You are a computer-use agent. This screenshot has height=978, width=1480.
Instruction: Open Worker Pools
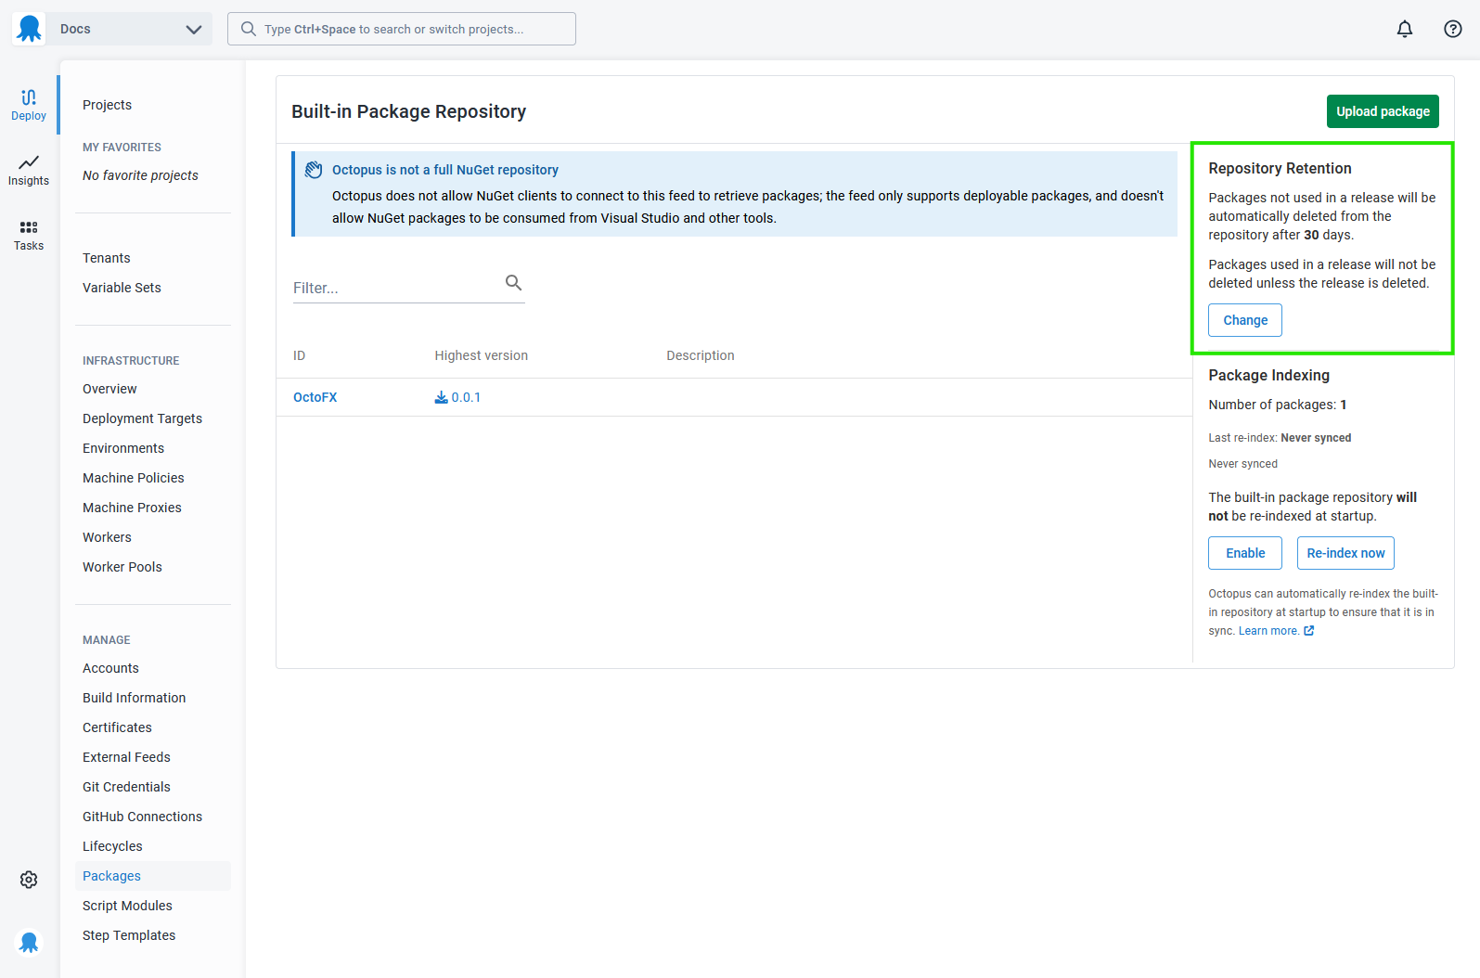(122, 567)
